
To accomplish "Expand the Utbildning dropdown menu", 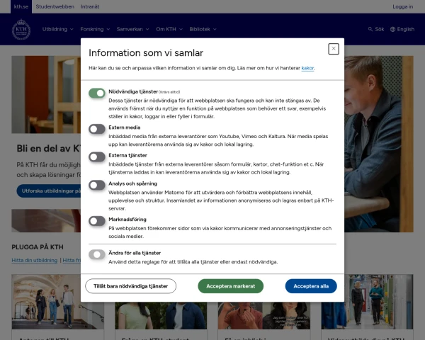I will click(x=57, y=29).
